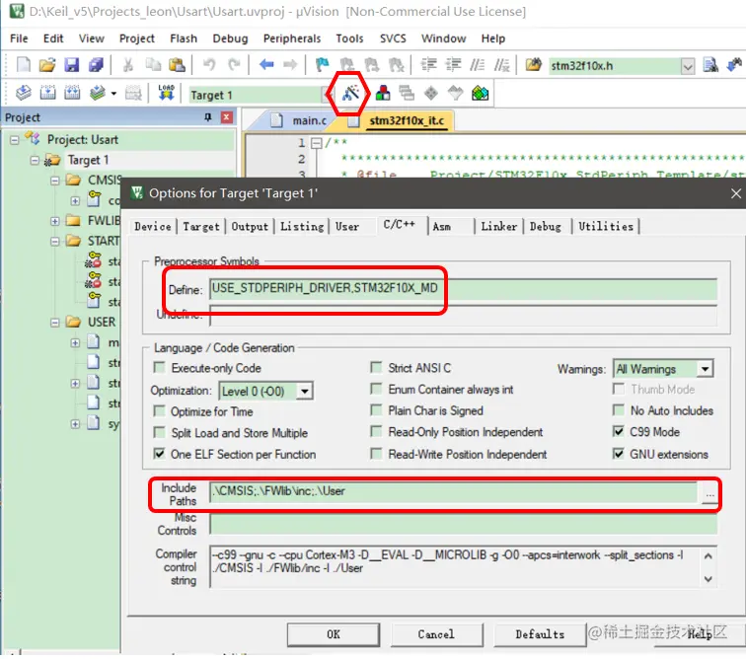Click the Redo arrow icon
This screenshot has width=746, height=659.
(234, 64)
